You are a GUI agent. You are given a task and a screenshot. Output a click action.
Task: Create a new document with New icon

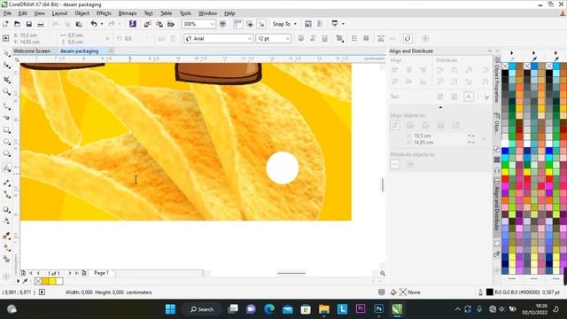(x=5, y=24)
